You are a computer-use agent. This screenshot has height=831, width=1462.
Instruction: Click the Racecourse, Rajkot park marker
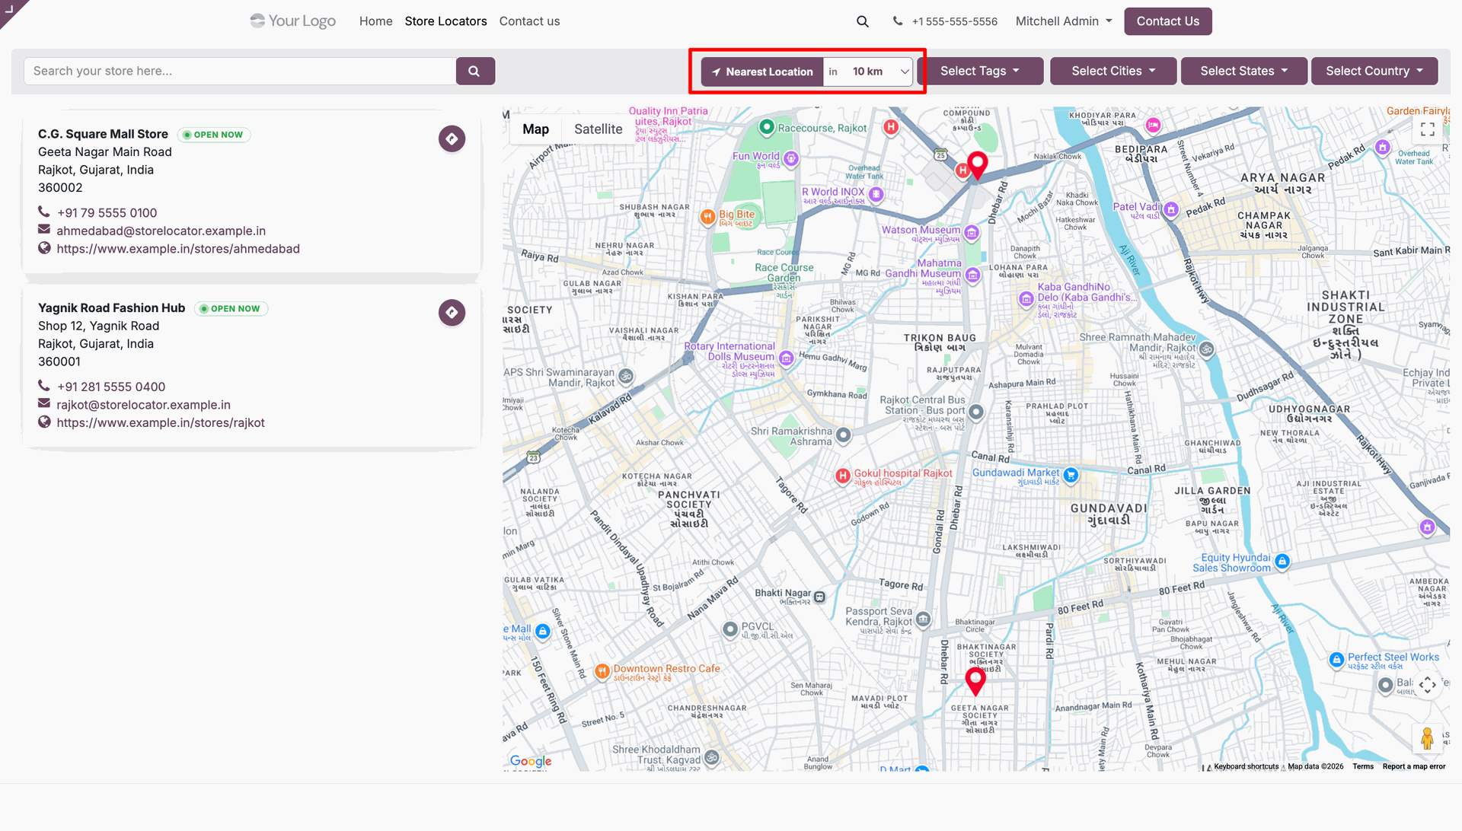pyautogui.click(x=767, y=126)
